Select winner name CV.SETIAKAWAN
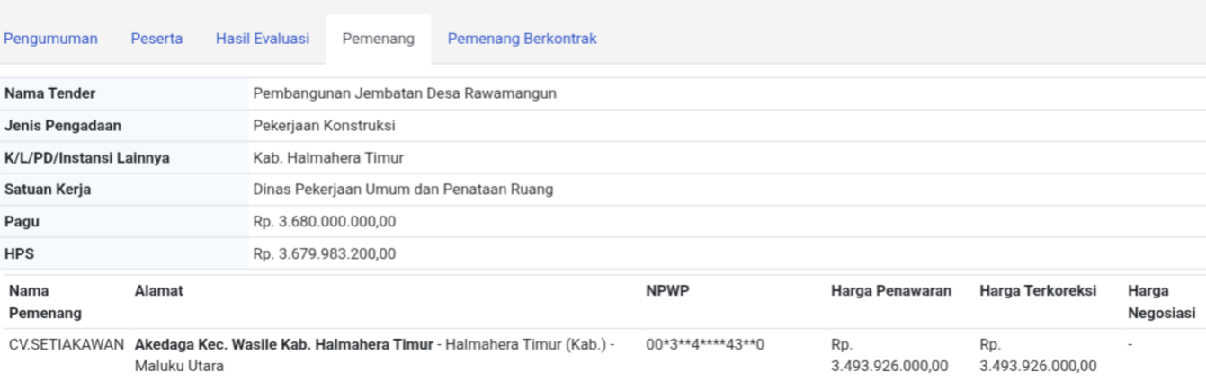Screen dimensions: 1206x381 point(67,344)
